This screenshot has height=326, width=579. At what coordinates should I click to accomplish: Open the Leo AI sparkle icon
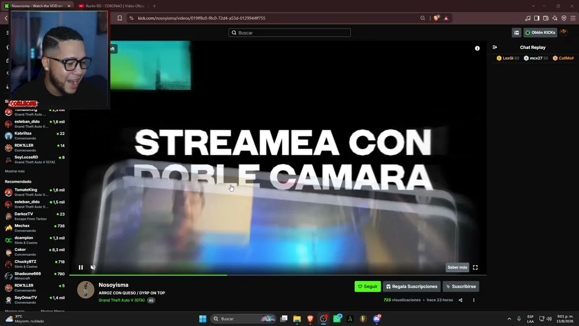[x=555, y=18]
